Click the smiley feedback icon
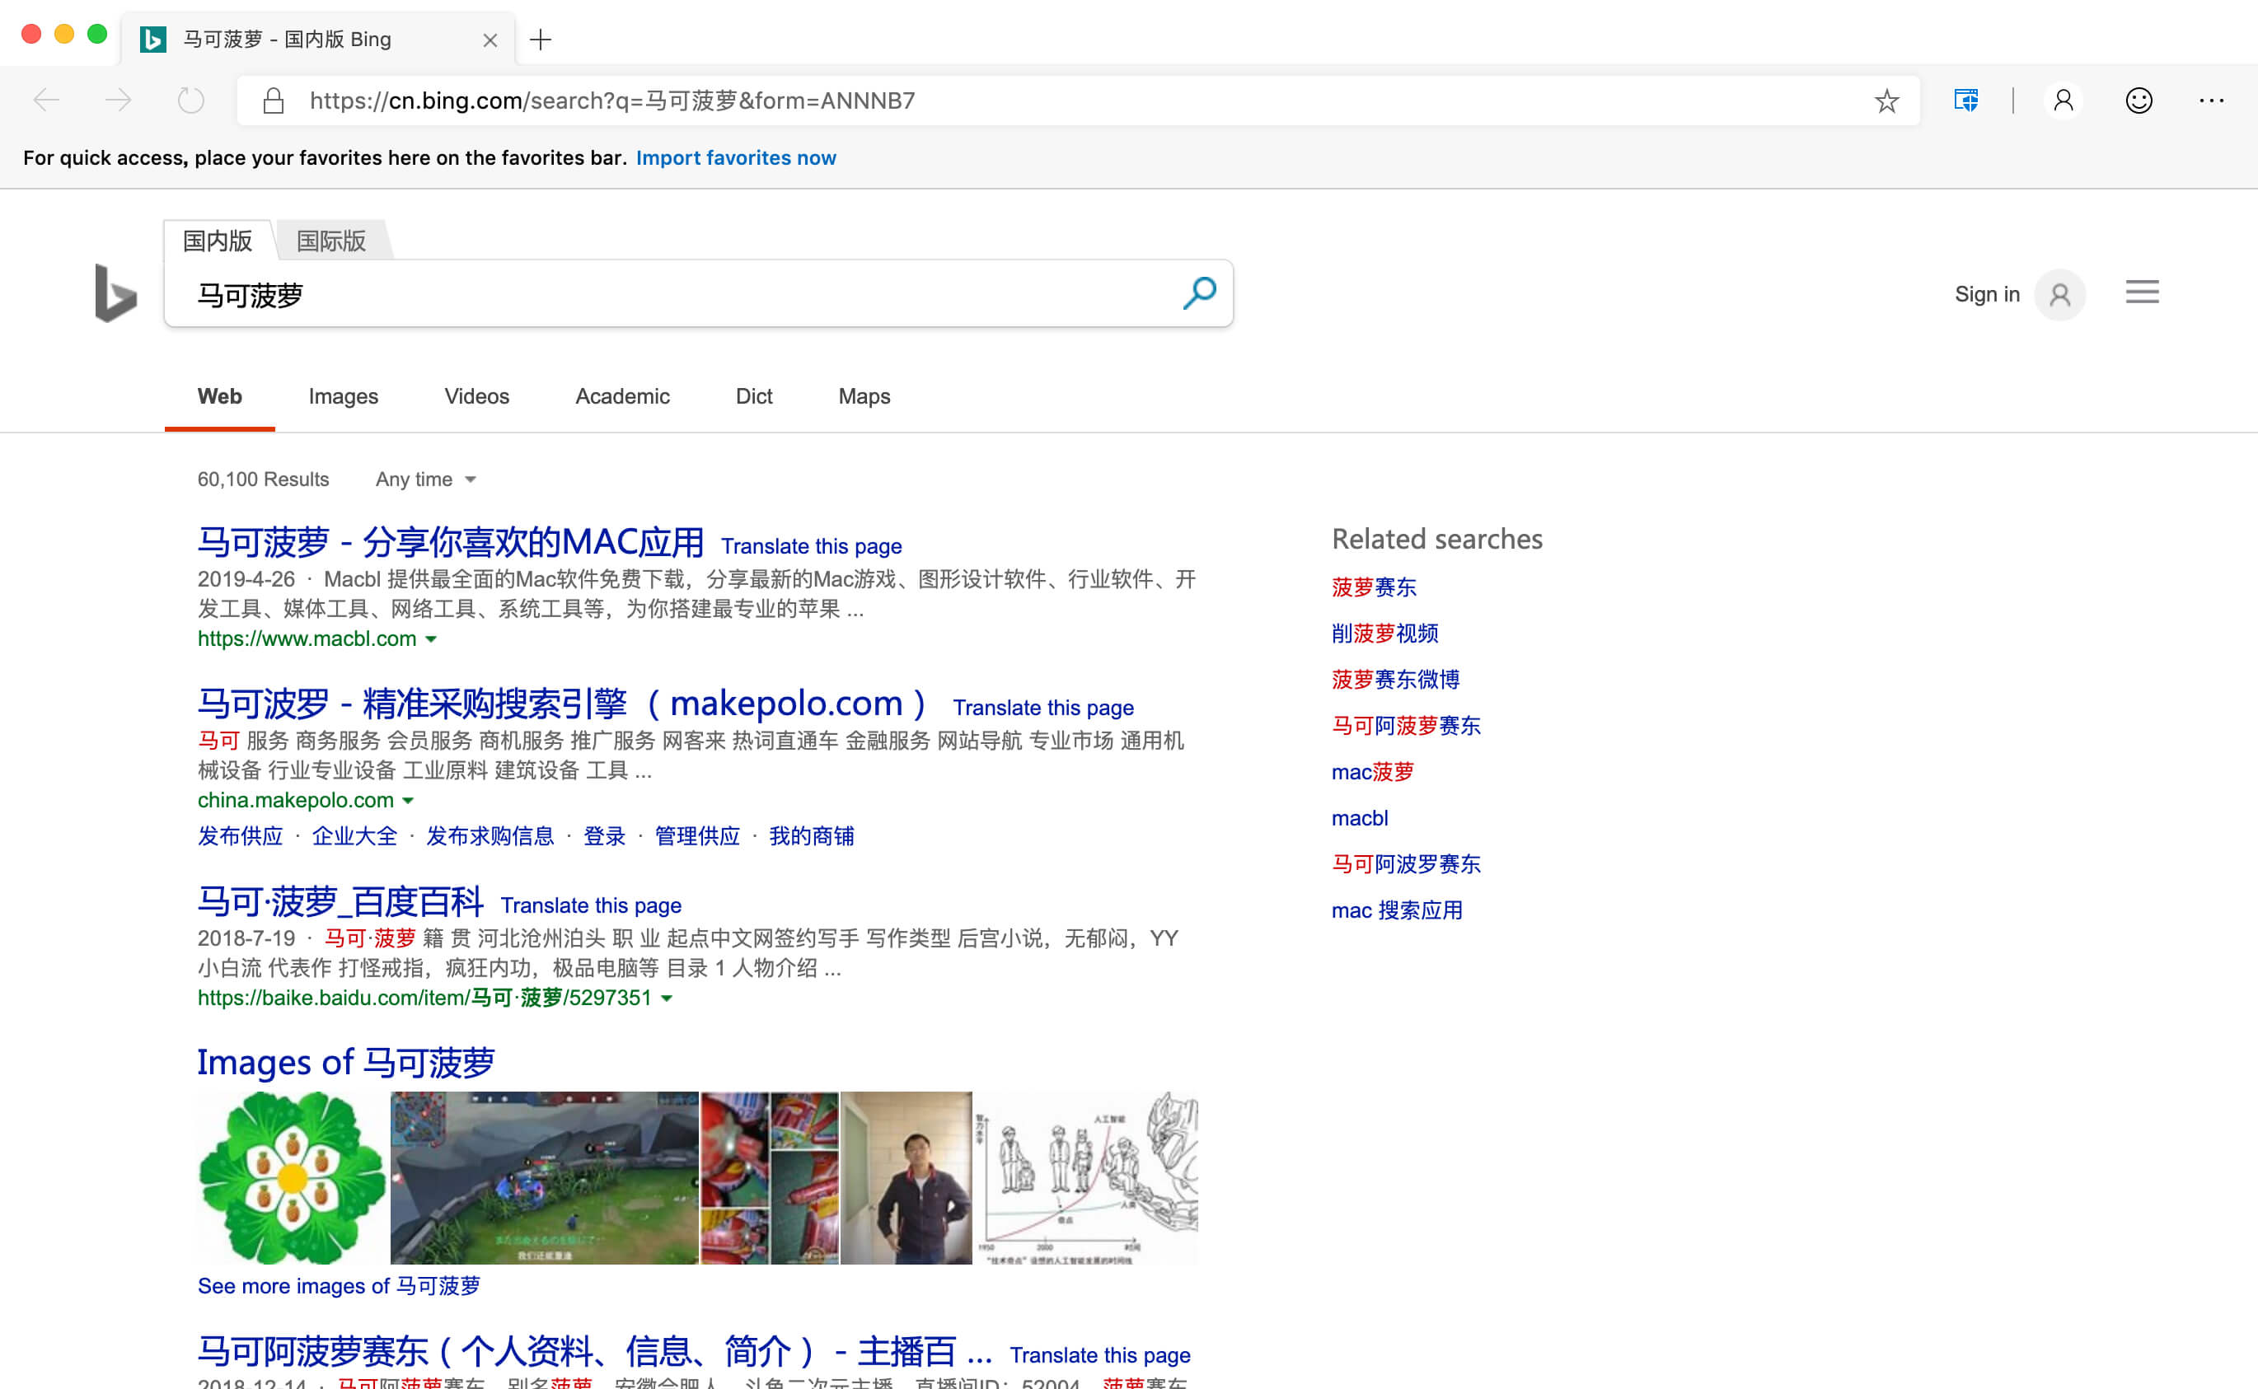2258x1389 pixels. coord(2139,101)
